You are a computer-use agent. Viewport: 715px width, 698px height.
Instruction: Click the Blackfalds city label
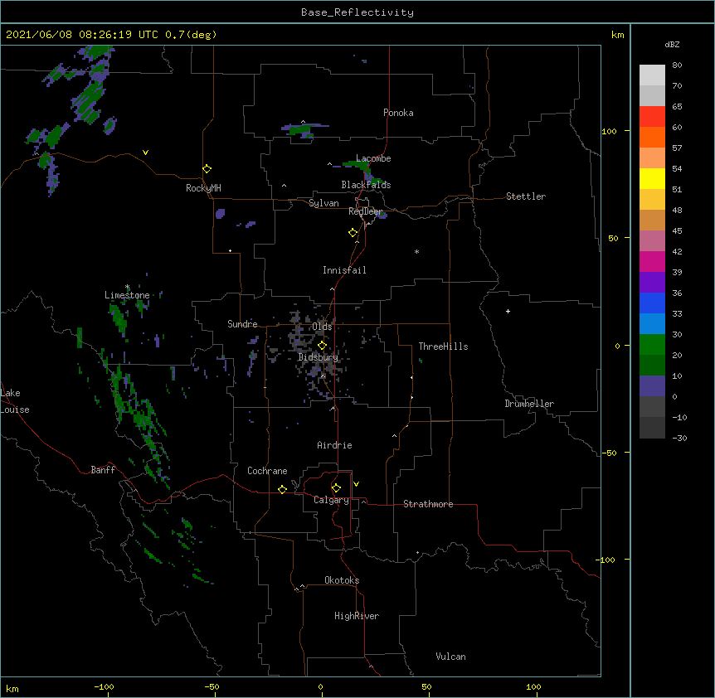[x=366, y=185]
